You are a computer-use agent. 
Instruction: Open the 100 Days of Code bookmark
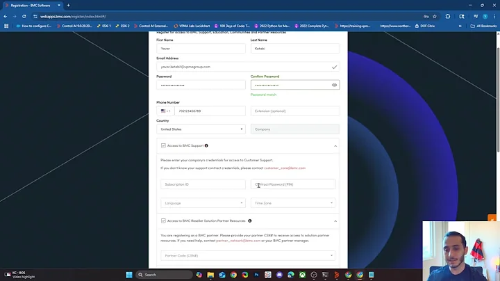point(232,26)
